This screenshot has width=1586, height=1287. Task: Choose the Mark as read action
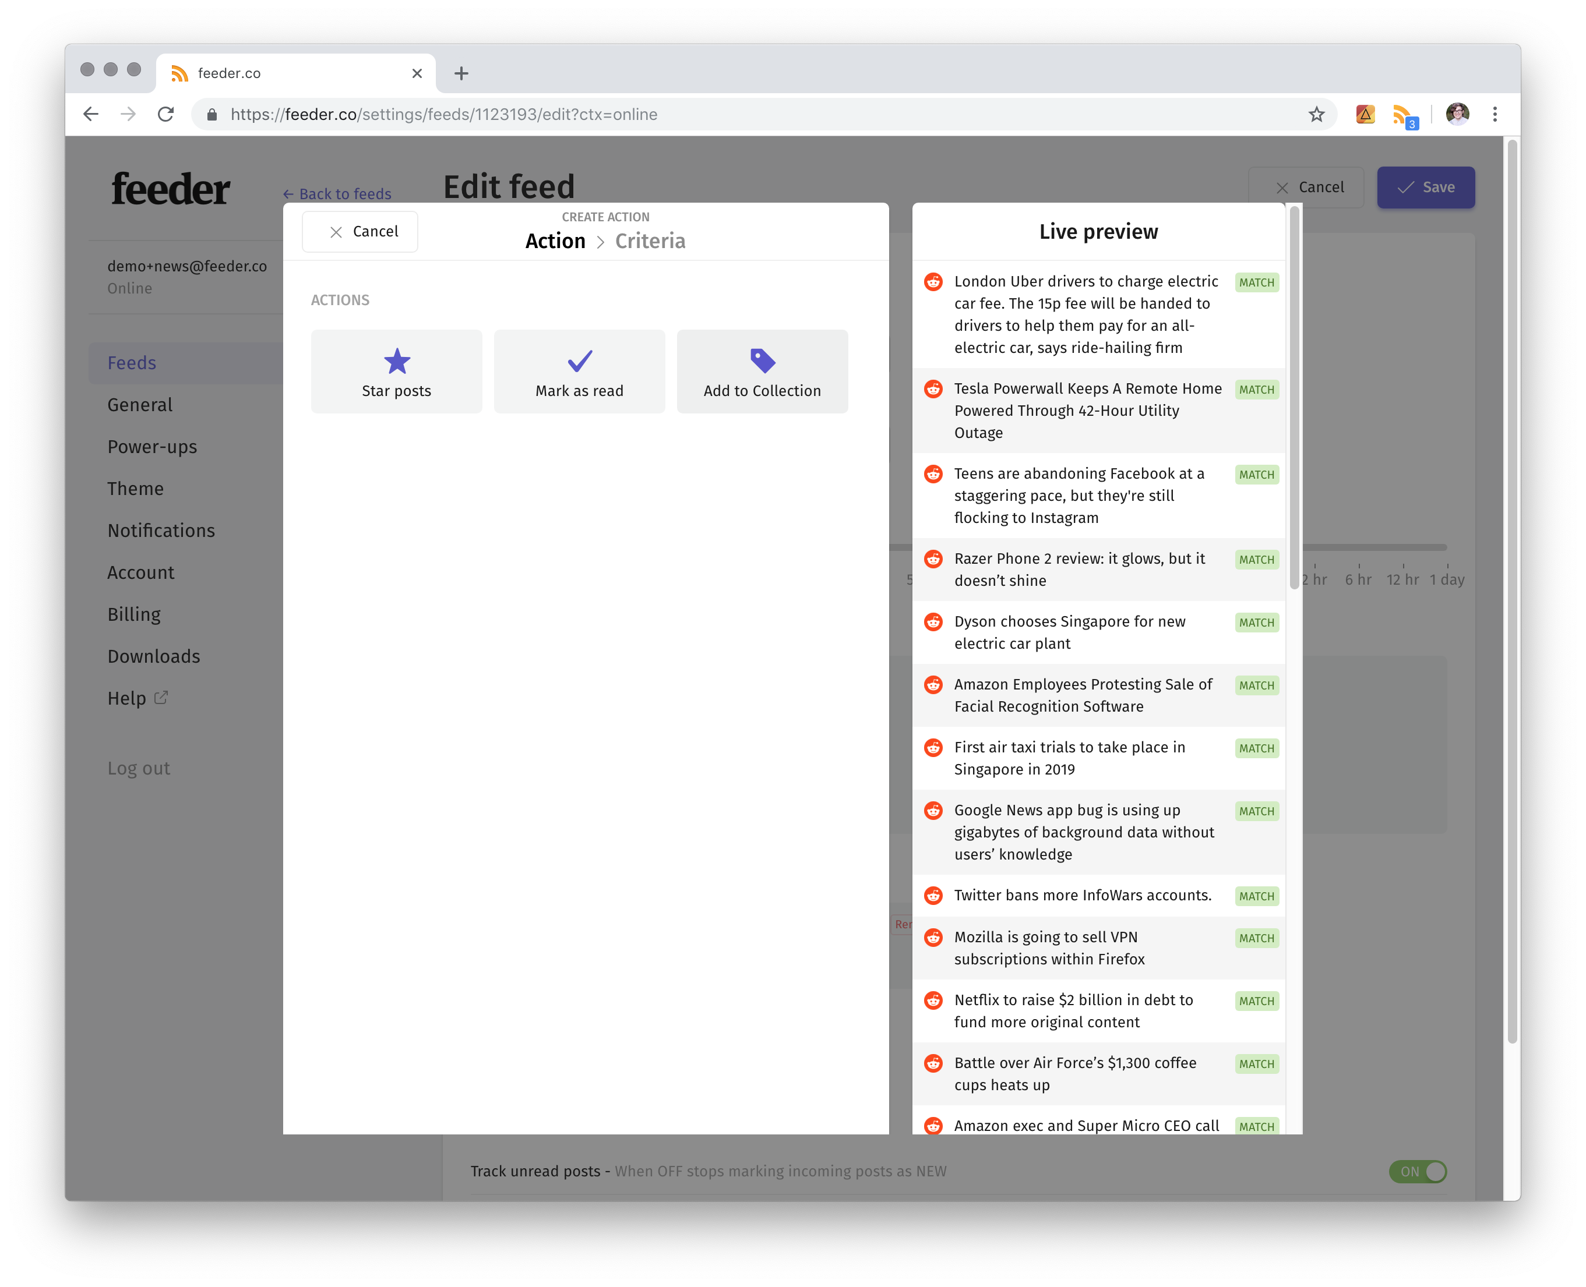pyautogui.click(x=579, y=372)
